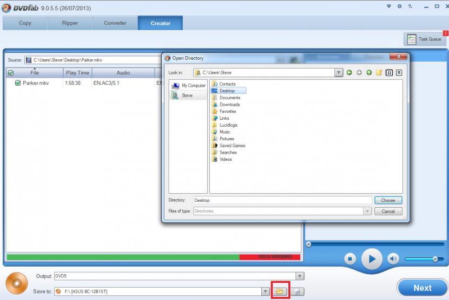The height and width of the screenshot is (300, 449).
Task: Expand the Look in path dropdown
Action: point(339,72)
